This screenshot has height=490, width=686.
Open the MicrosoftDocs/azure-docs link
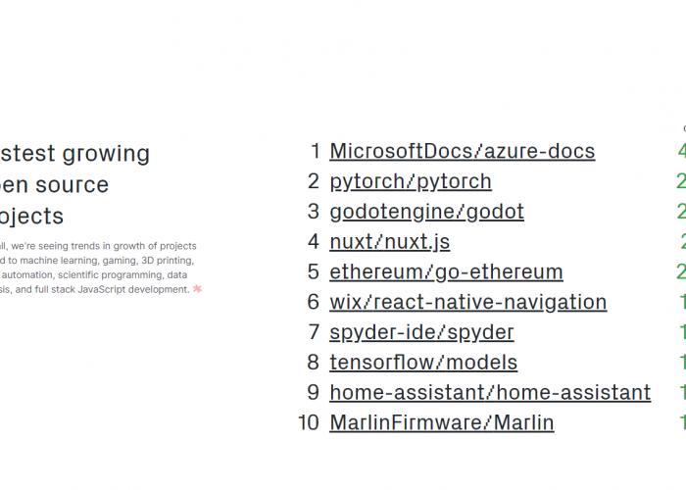[x=462, y=151]
